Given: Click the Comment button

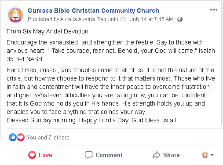Looking at the screenshot, I should pos(103,155).
